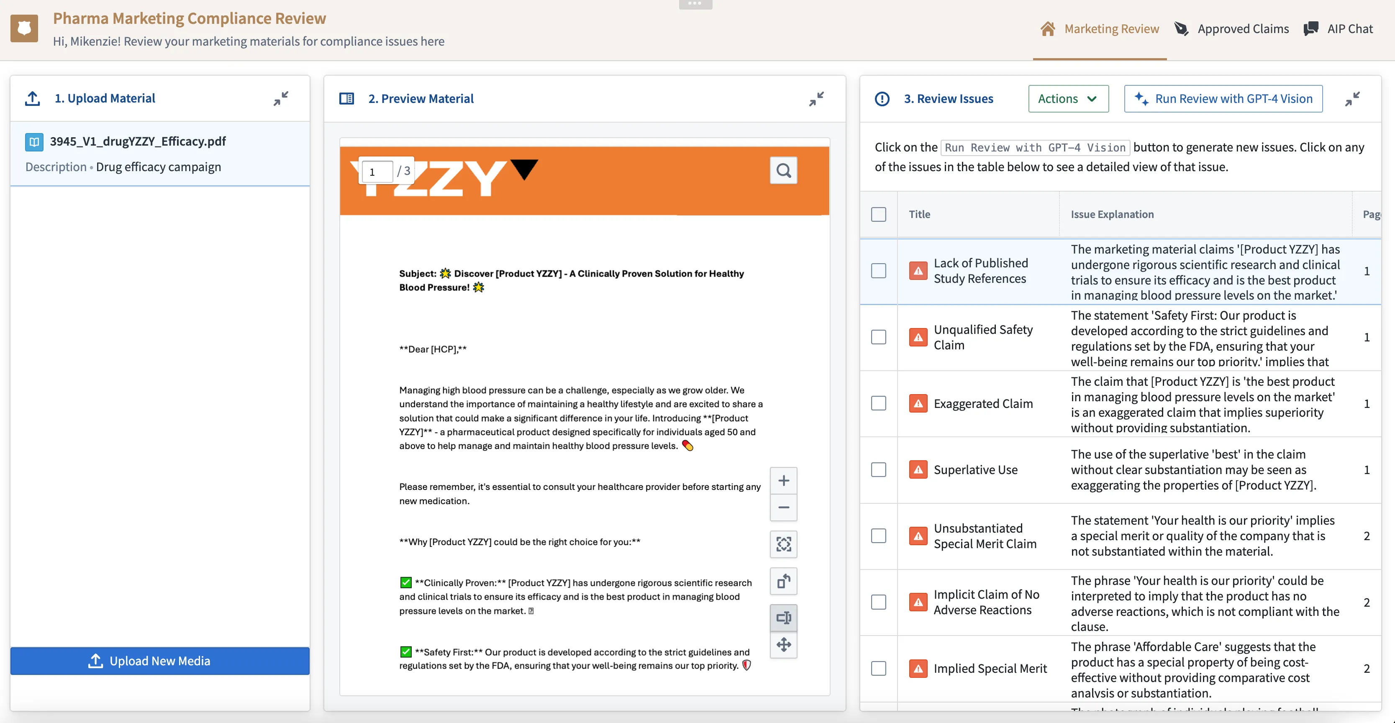Collapse the Upload Material panel

(280, 99)
